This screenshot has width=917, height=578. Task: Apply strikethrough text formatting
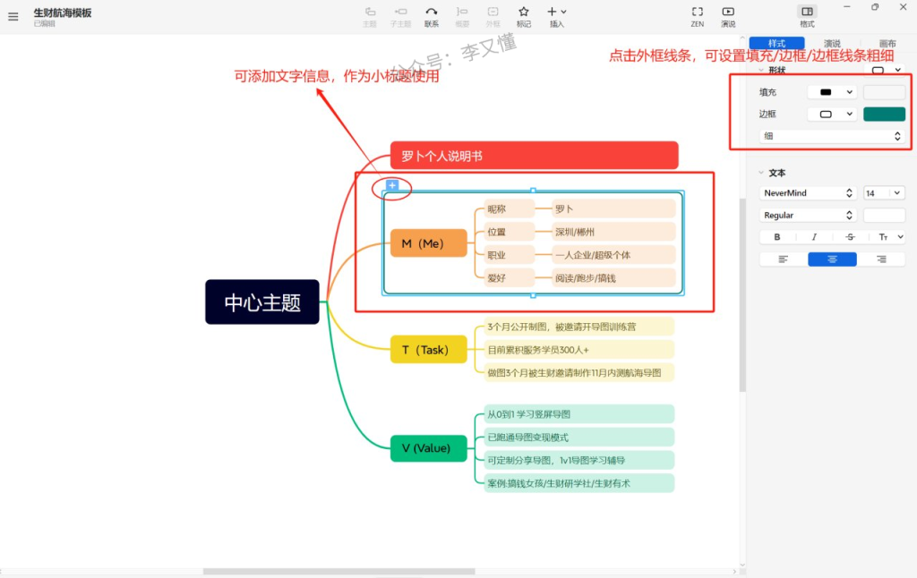(x=850, y=237)
